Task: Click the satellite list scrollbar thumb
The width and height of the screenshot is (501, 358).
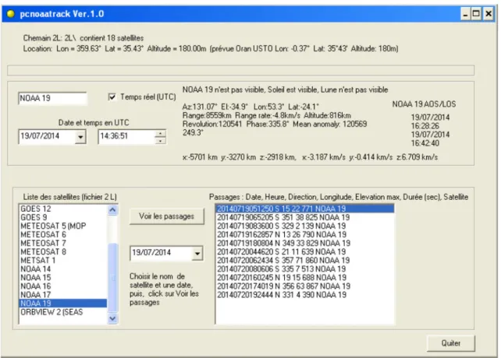Action: click(x=112, y=278)
